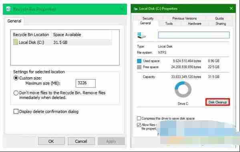The height and width of the screenshot is (152, 240).
Task: Click the drive usage donut chart
Action: coord(183,89)
